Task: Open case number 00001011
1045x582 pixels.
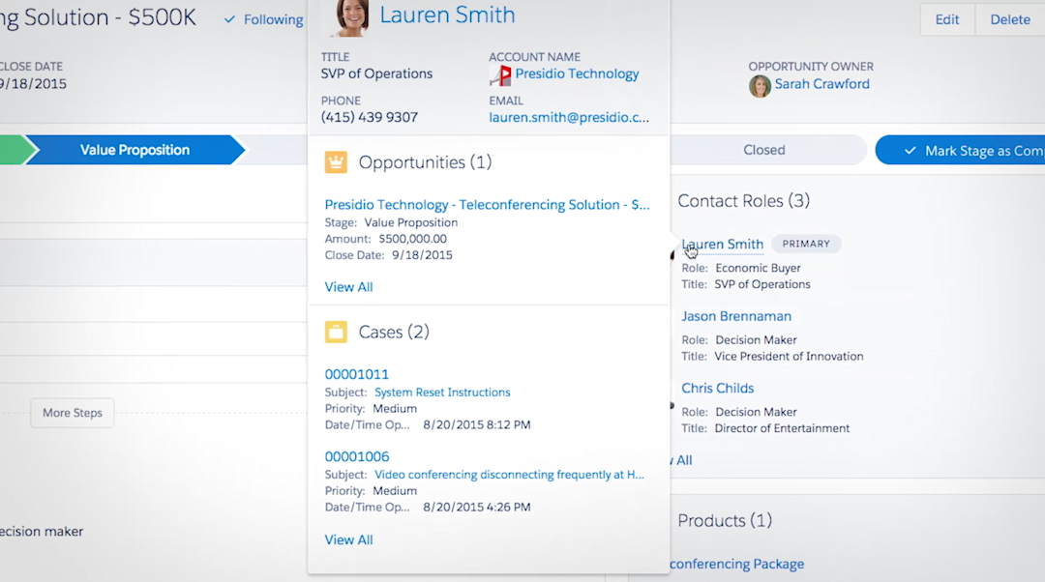Action: (x=356, y=374)
